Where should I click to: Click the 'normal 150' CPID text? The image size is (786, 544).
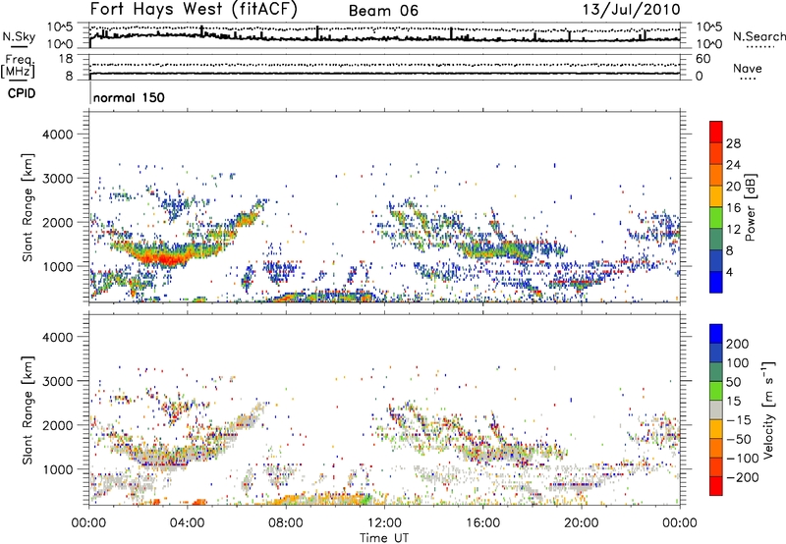(129, 97)
